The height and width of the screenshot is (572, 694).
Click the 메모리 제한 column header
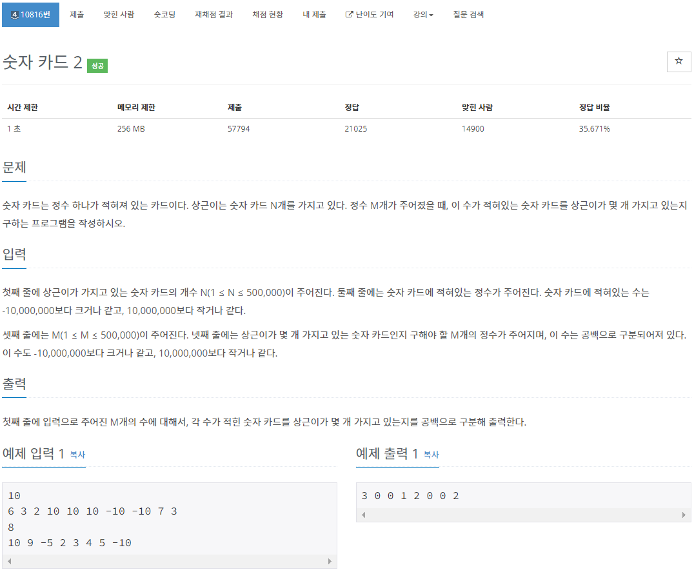(x=136, y=108)
